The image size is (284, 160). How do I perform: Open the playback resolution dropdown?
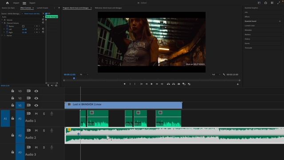(216, 75)
